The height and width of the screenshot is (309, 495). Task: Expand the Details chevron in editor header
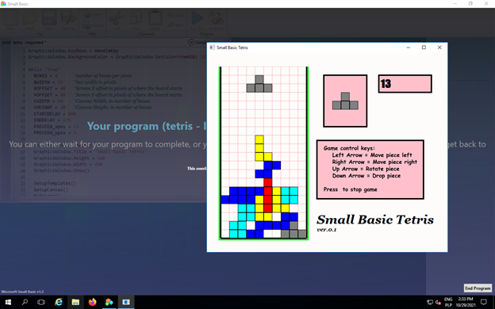(x=191, y=42)
